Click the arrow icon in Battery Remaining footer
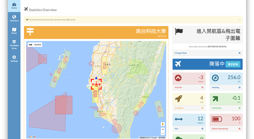Screen dimensions: 254x139 239,129
